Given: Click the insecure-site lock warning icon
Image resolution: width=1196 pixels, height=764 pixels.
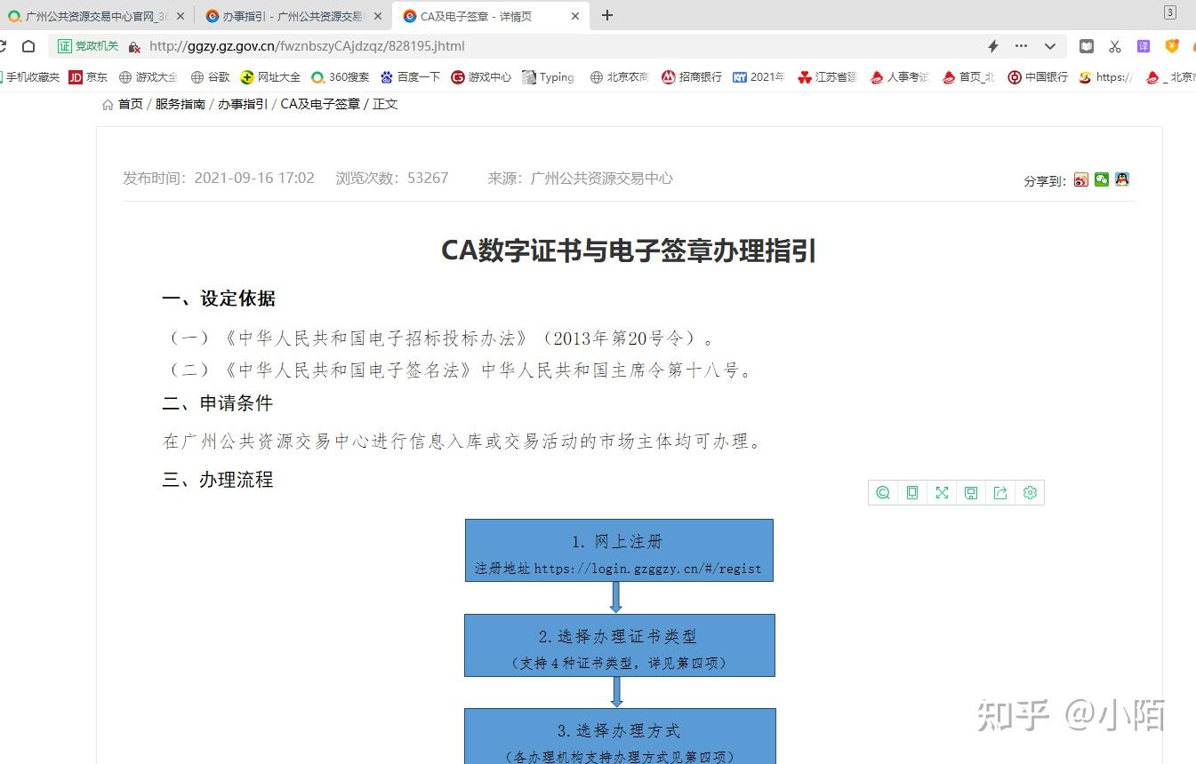Looking at the screenshot, I should coord(134,46).
